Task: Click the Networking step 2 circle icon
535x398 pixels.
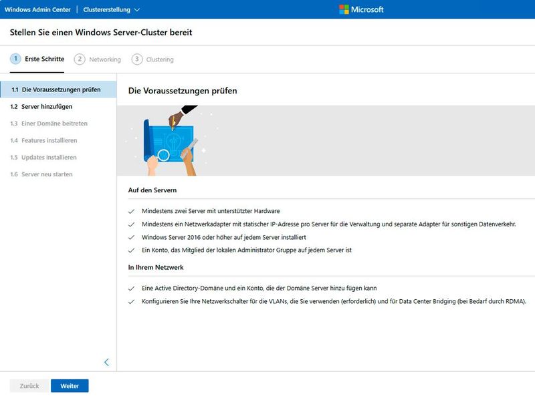Action: 82,59
